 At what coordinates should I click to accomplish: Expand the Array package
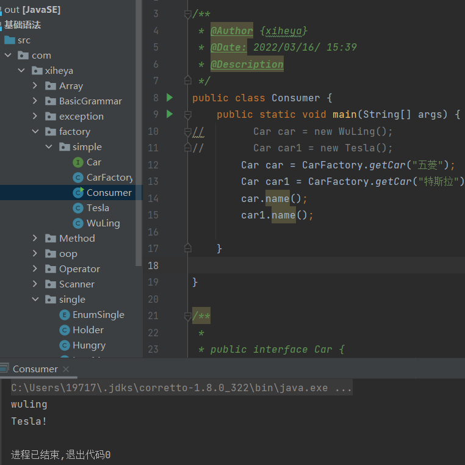pos(35,85)
